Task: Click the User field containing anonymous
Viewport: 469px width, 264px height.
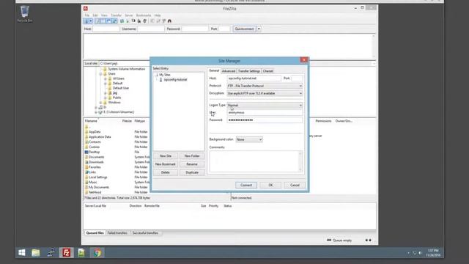Action: [265, 113]
